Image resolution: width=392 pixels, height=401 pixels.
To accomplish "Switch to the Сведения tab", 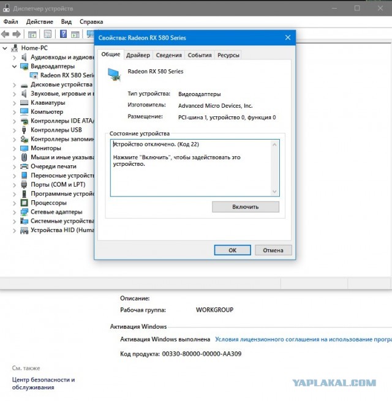I will click(168, 55).
